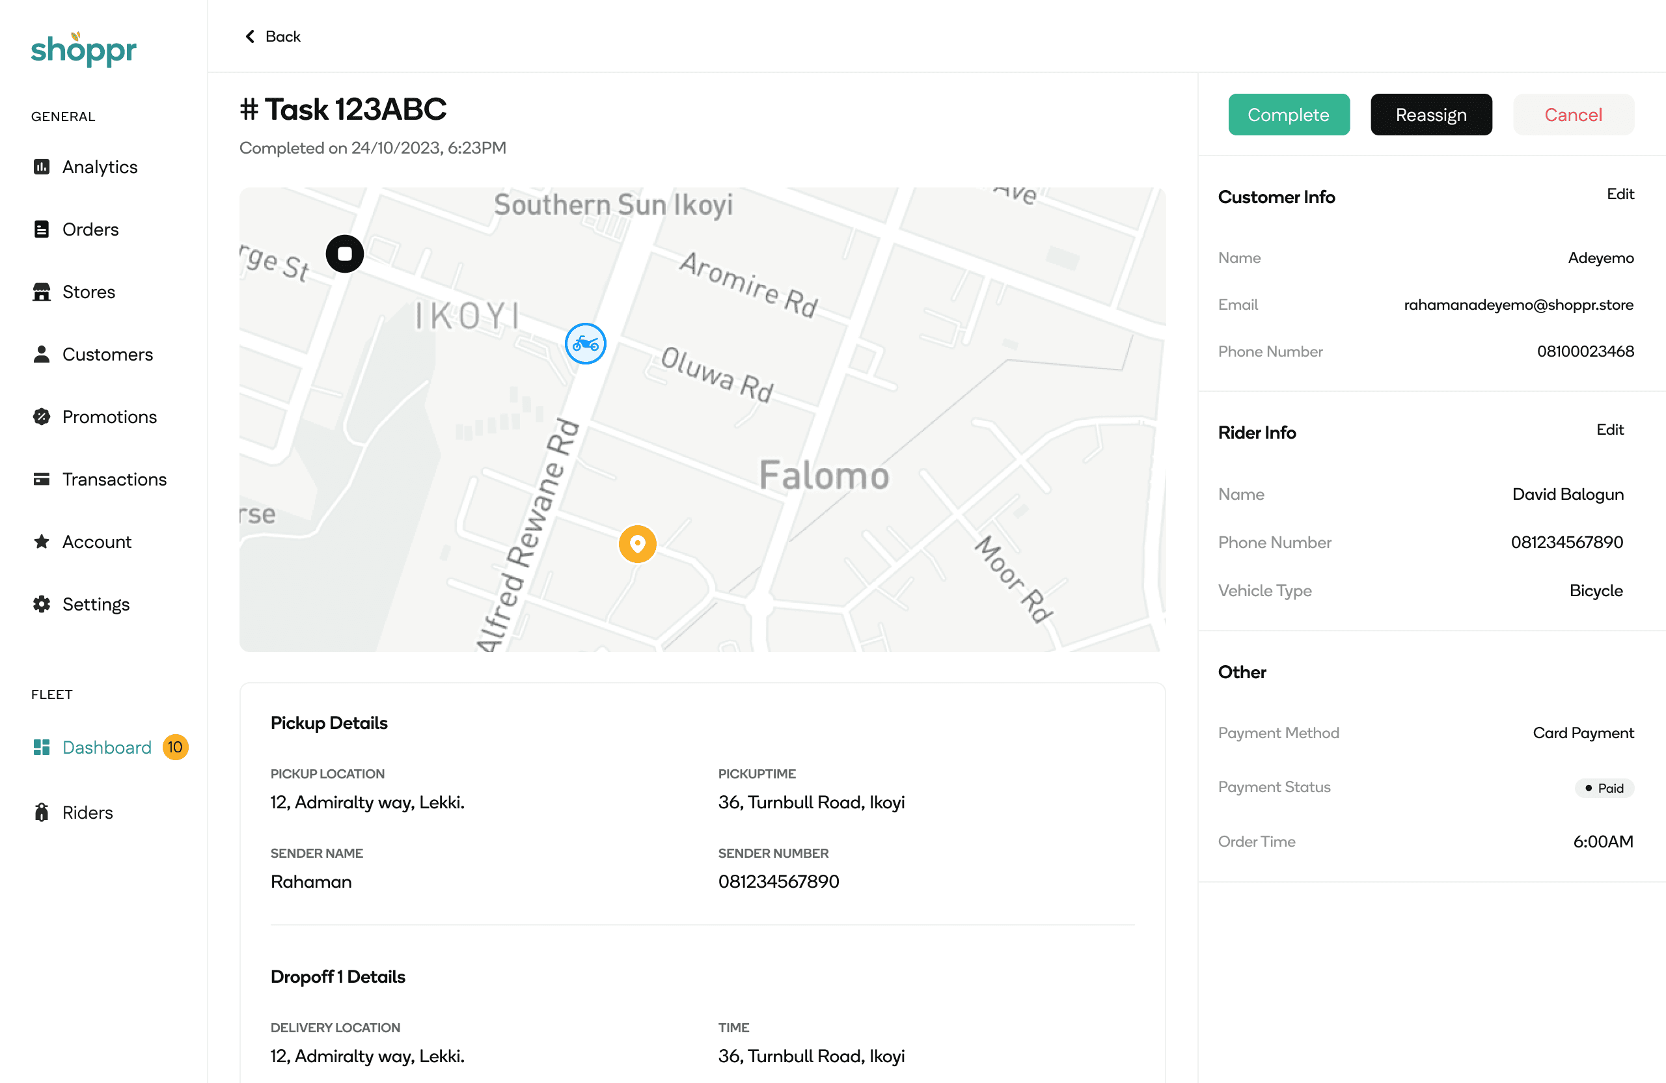
Task: Go back using the Back chevron
Action: coord(272,36)
